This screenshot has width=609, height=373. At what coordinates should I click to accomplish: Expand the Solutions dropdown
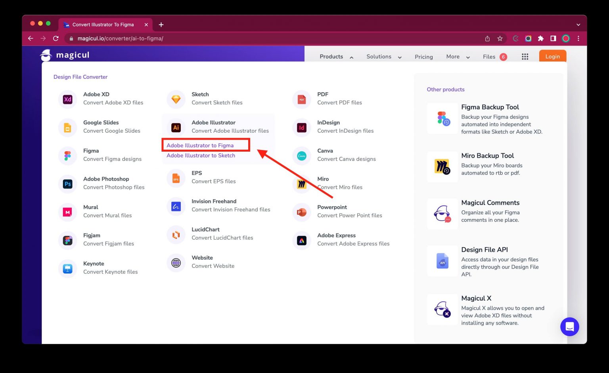pos(383,57)
